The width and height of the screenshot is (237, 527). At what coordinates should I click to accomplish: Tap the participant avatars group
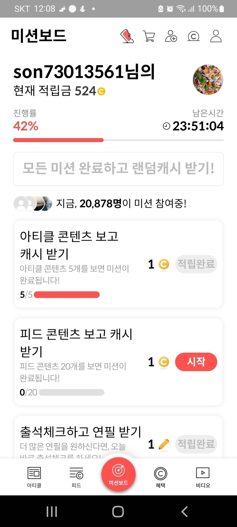pos(33,203)
